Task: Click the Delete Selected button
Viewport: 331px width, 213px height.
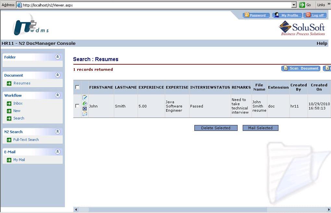Action: (216, 128)
